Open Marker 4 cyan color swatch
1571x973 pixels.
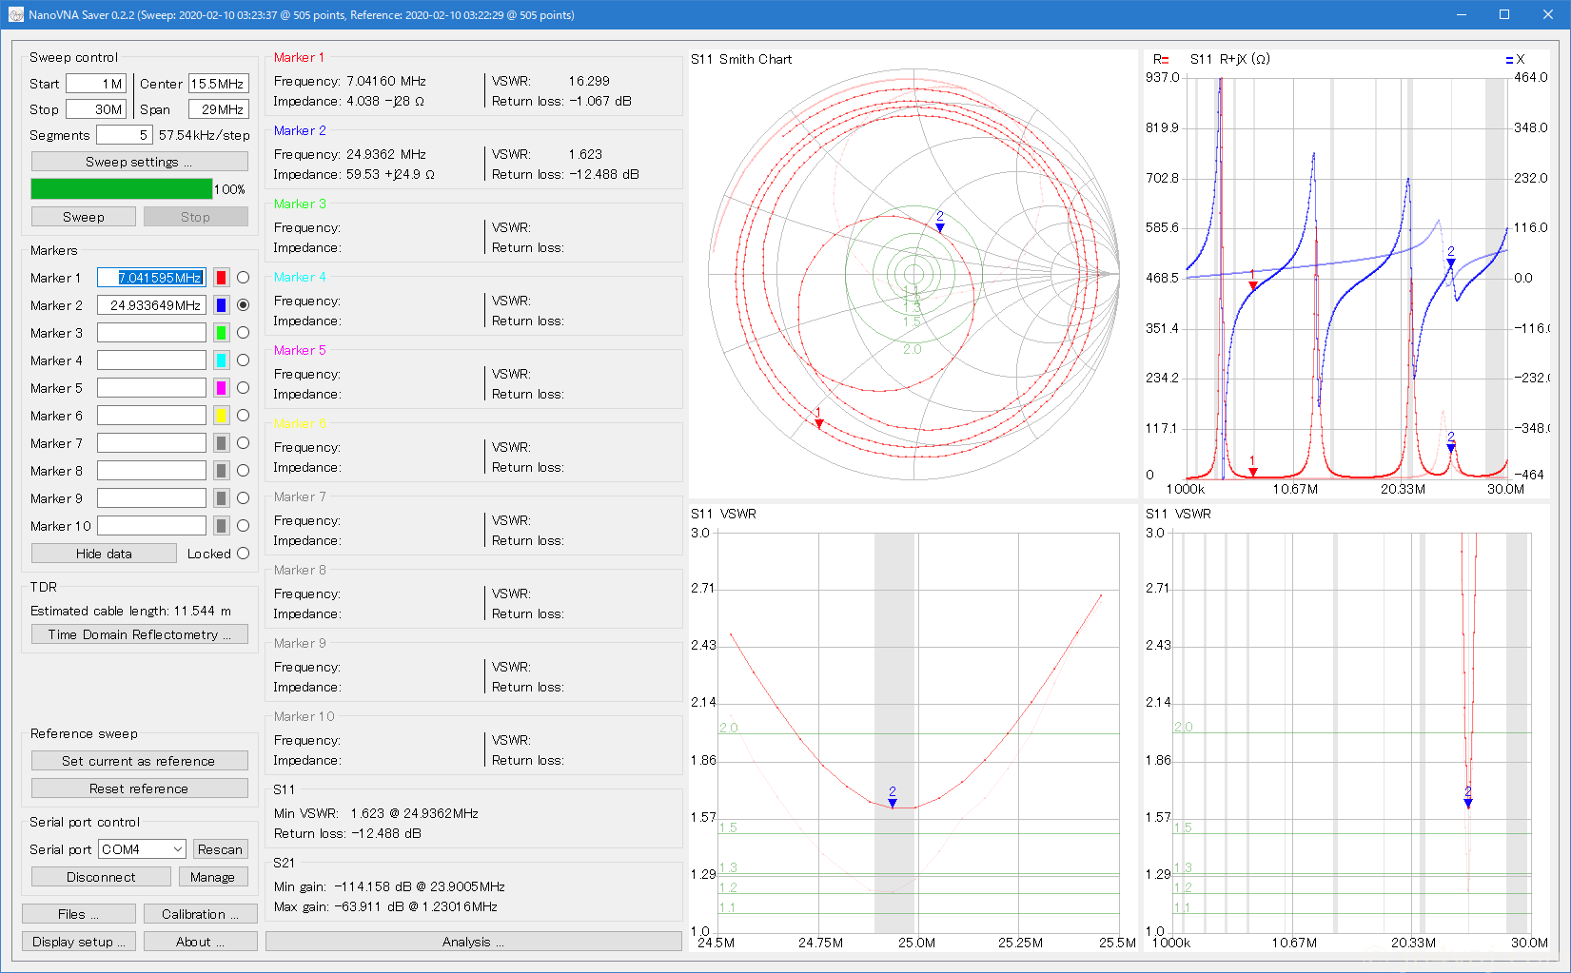click(221, 360)
